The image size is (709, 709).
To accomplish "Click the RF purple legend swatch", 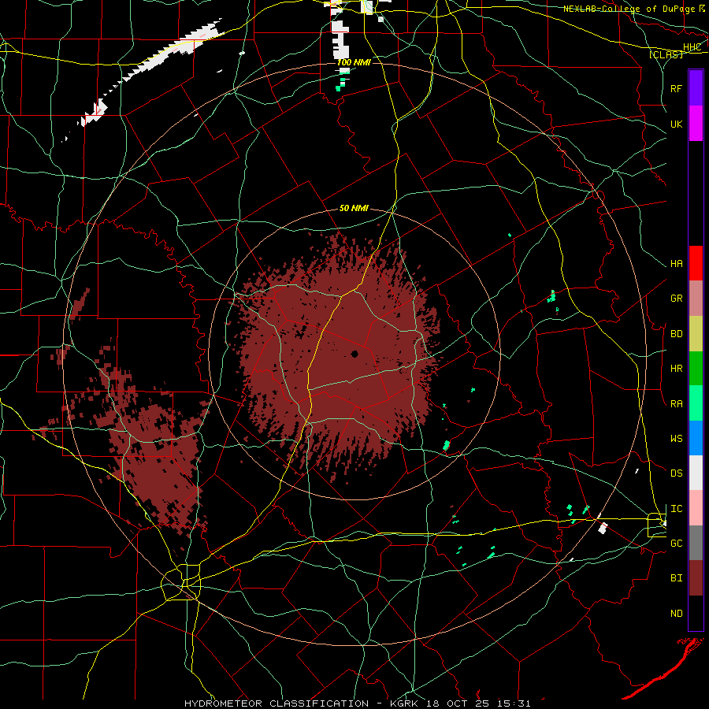I will [x=696, y=88].
